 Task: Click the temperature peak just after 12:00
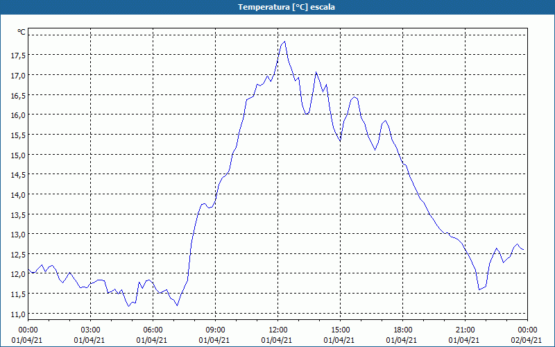[x=284, y=42]
